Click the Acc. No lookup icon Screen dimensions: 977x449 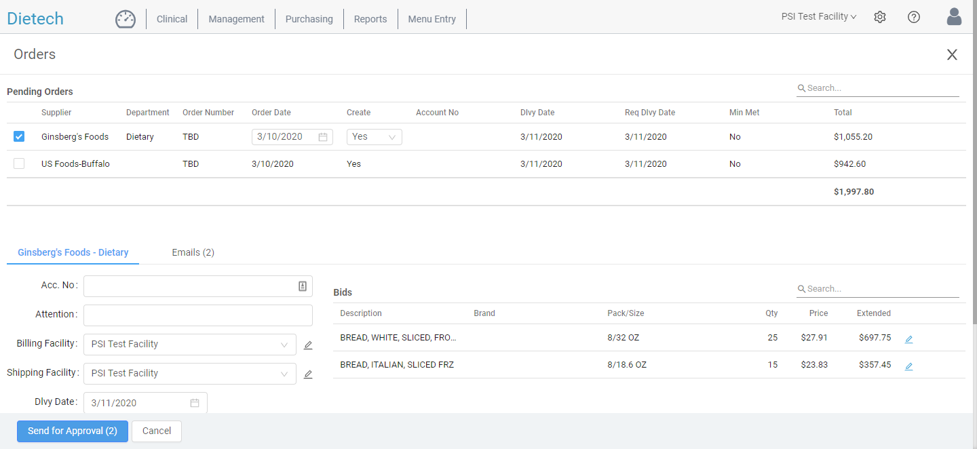303,286
